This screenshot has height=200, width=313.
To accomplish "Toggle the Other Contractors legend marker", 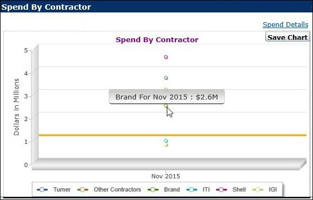I will (x=83, y=190).
